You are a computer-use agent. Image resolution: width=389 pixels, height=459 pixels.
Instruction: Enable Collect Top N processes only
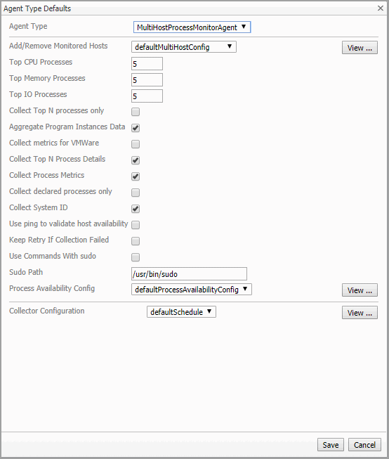pos(136,112)
